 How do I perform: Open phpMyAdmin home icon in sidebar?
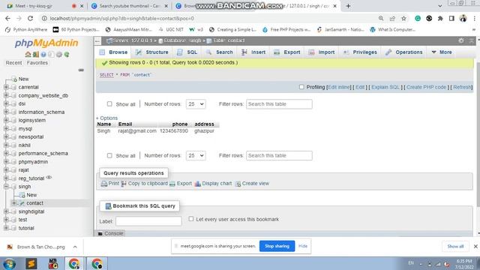[28, 55]
